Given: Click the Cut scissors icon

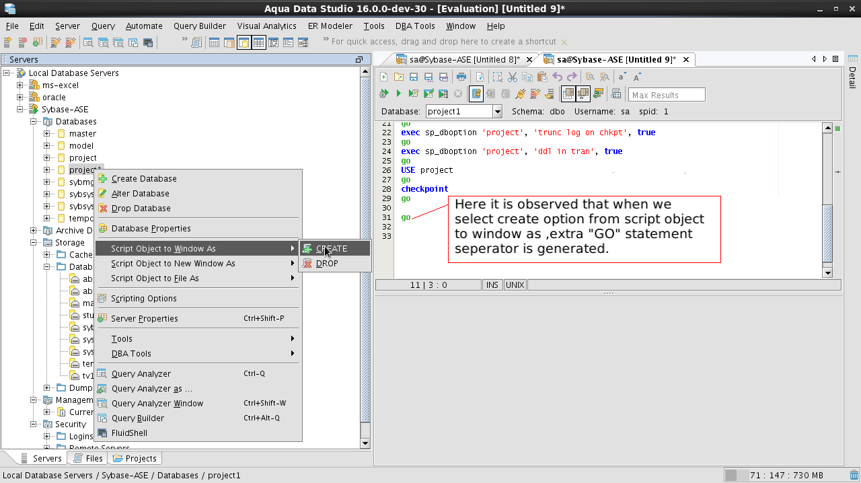Looking at the screenshot, I should tap(513, 77).
